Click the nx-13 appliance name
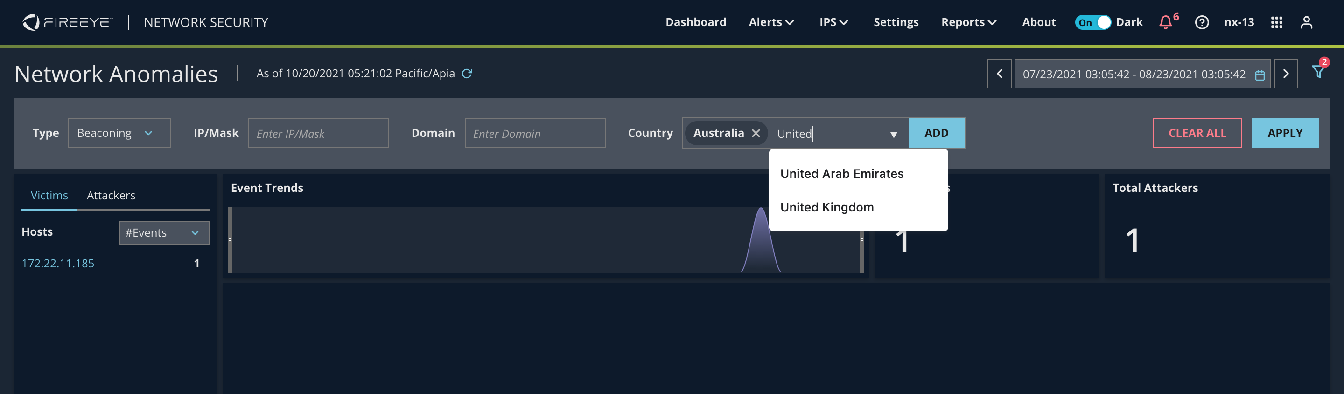 click(x=1239, y=22)
